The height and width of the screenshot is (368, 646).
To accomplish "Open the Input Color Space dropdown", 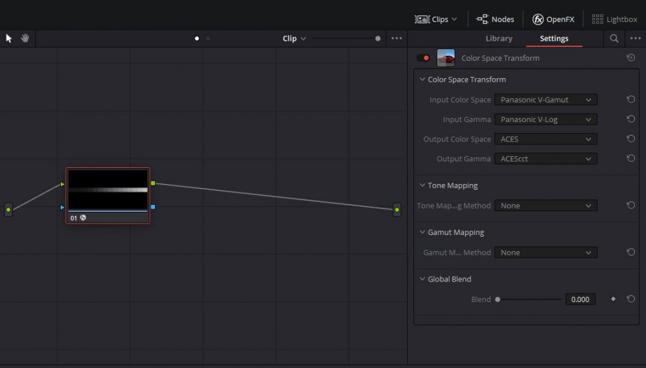I will 545,100.
